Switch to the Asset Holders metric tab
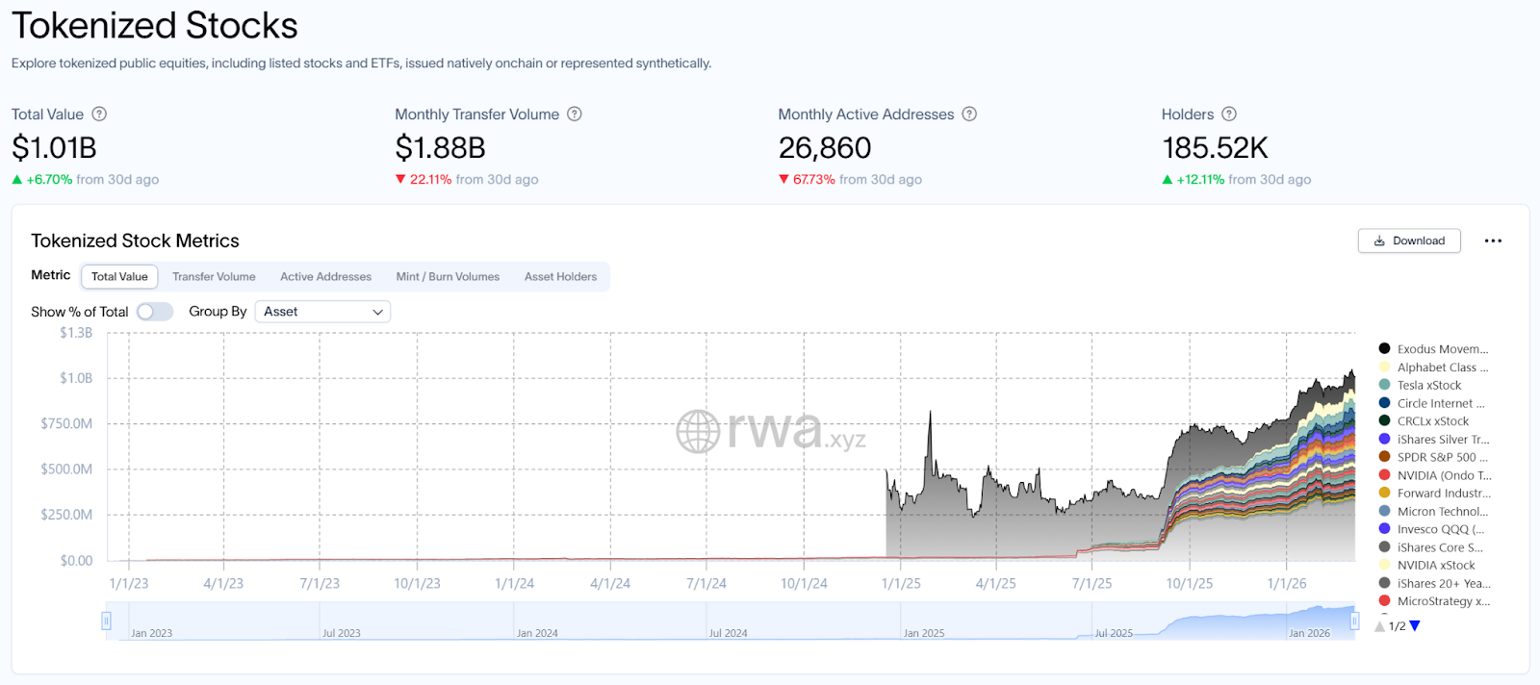Image resolution: width=1540 pixels, height=685 pixels. click(x=560, y=277)
